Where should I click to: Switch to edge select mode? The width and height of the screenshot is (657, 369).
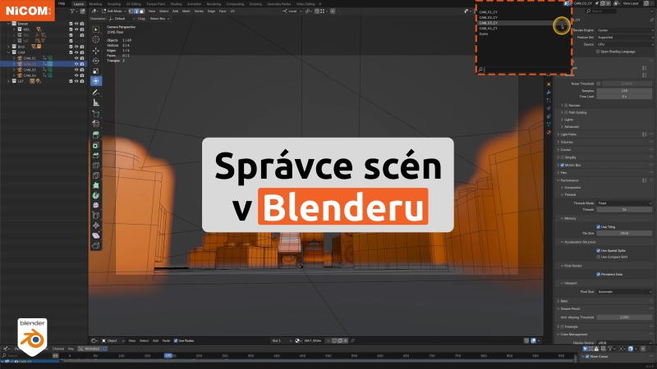pyautogui.click(x=136, y=11)
